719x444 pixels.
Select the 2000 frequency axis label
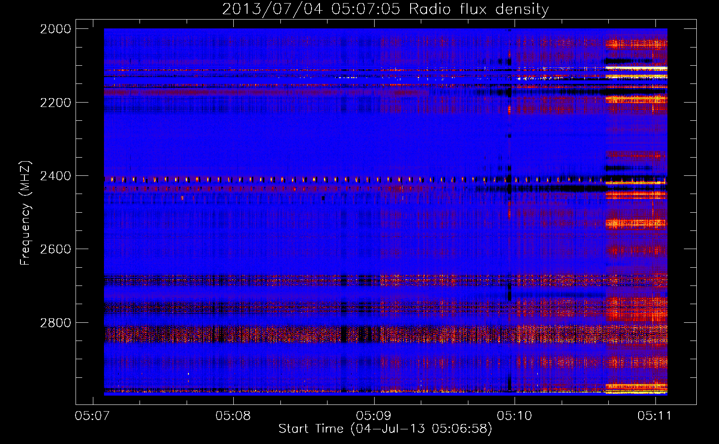pyautogui.click(x=56, y=29)
